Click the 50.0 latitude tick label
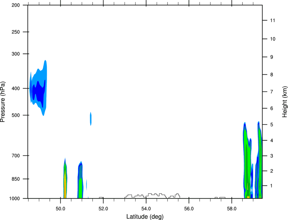288x220 pixels. pos(60,209)
